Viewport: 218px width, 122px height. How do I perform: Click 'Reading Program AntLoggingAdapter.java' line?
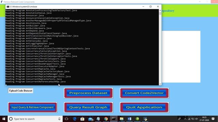30,43
